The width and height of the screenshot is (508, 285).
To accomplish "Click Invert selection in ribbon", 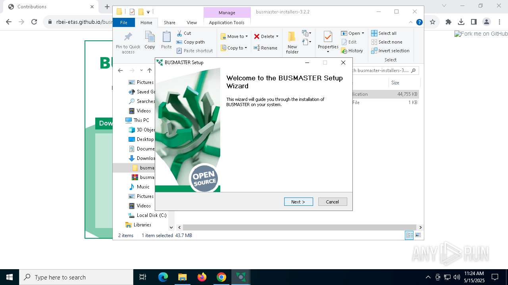I will 390,51.
